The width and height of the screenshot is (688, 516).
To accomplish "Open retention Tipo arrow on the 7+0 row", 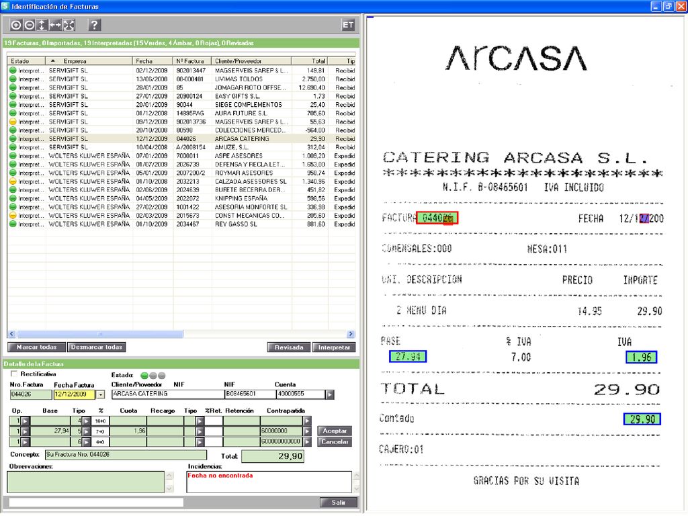I will click(x=200, y=431).
